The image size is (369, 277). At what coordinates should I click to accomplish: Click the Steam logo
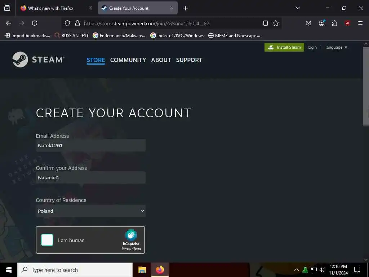[38, 60]
